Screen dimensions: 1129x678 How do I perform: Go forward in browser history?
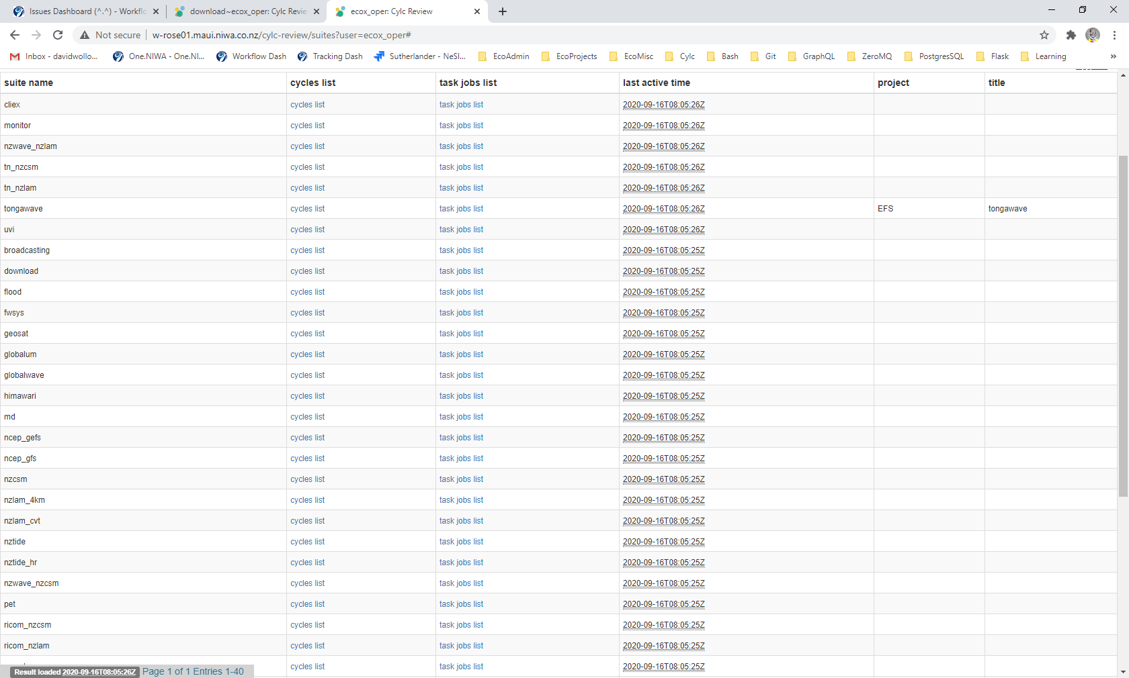coord(36,35)
